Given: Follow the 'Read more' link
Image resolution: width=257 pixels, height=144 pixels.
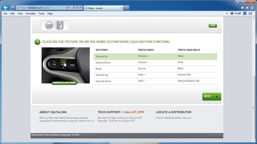Looking at the screenshot, I should 86,121.
